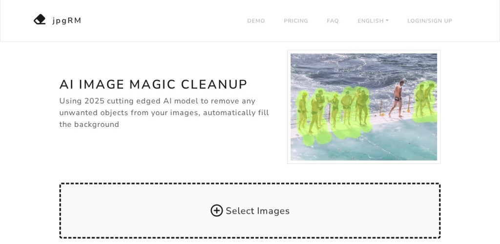This screenshot has height=244, width=500.
Task: Click the caret arrow beside ENGLISH
Action: click(387, 20)
